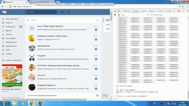
Task: Switch to DevTools Elements tab
Action: [127, 11]
